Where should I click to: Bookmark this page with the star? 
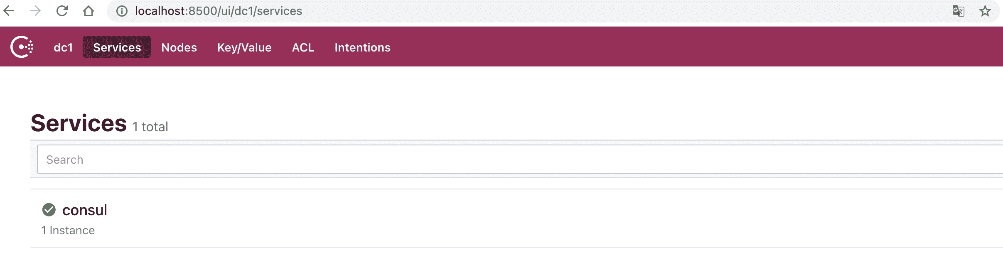(985, 11)
